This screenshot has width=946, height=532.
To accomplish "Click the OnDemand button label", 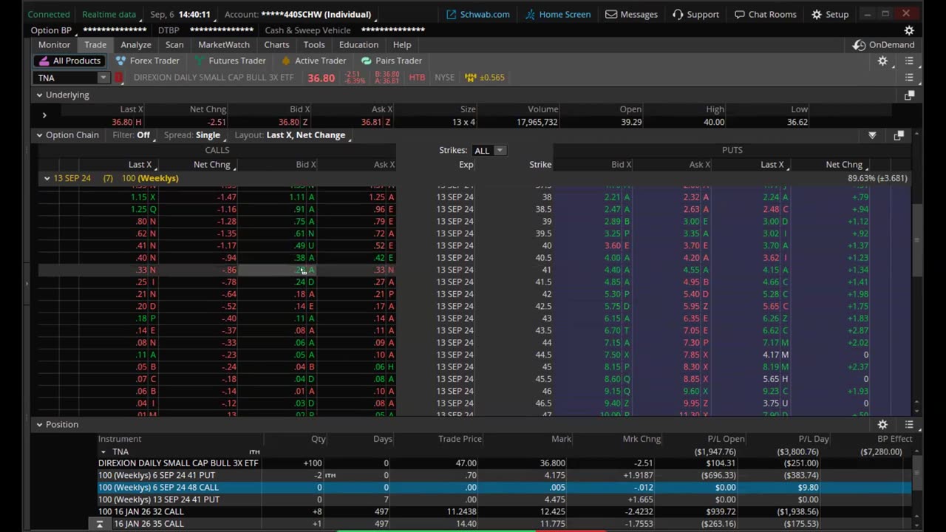I will point(891,44).
